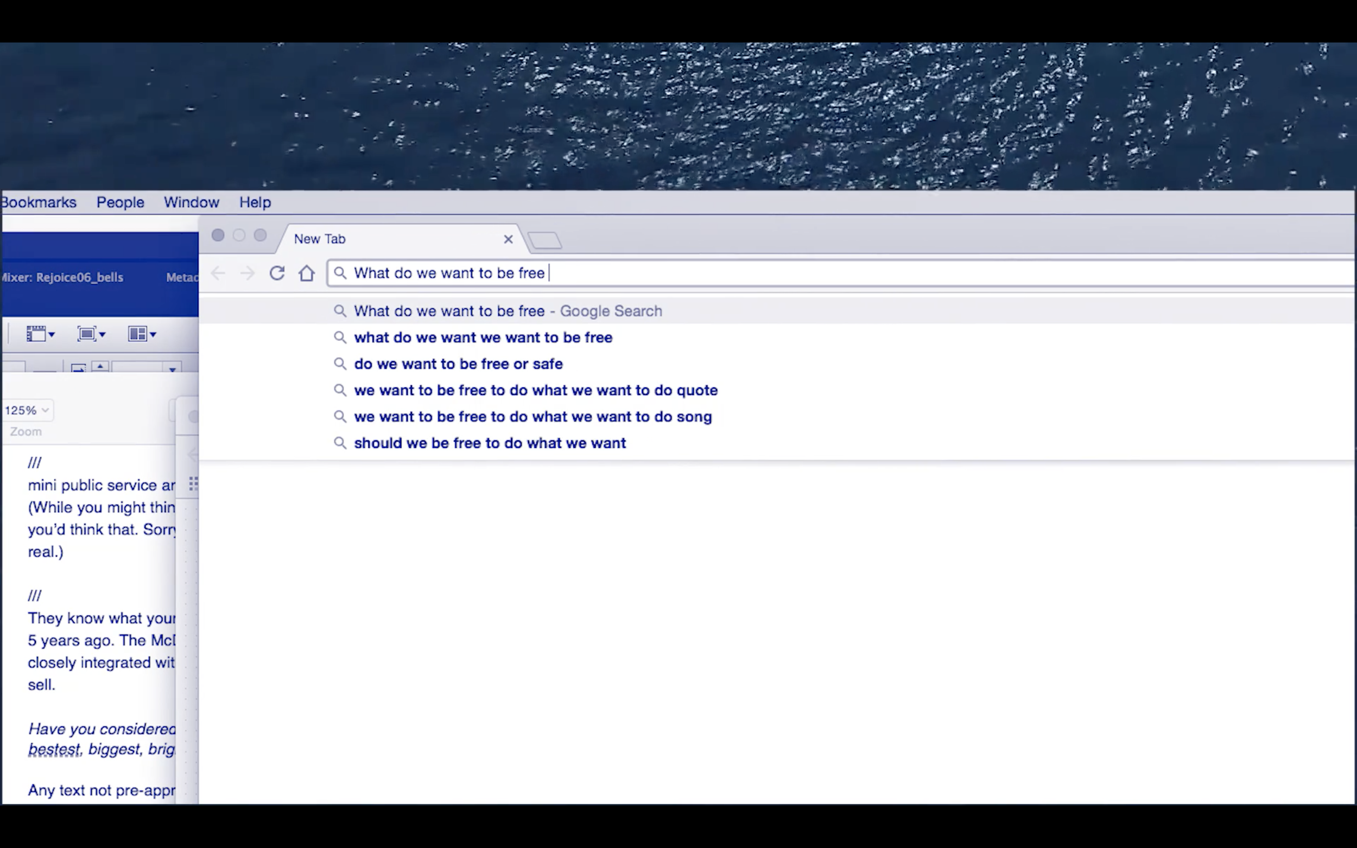Click the search icon beside the first suggestion
This screenshot has height=848, width=1357.
340,311
